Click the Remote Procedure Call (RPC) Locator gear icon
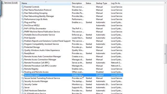Image resolution: width=167 pixels, height=94 pixels. (x=23, y=66)
